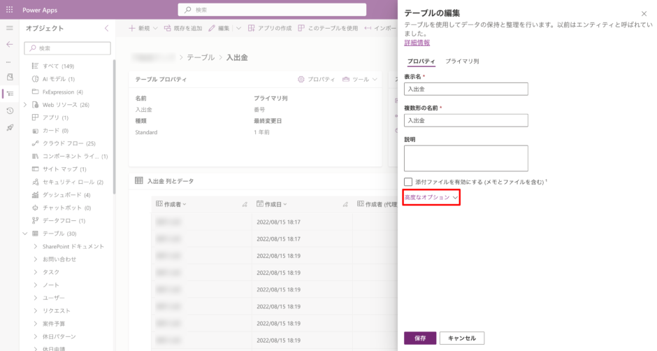This screenshot has height=351, width=657.
Task: Switch to the プライマリ列 tab
Action: [x=462, y=62]
